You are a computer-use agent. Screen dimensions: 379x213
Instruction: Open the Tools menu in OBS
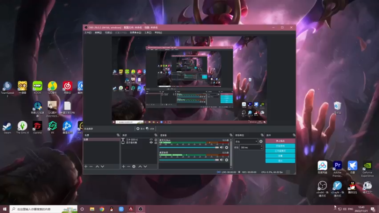pos(148,33)
